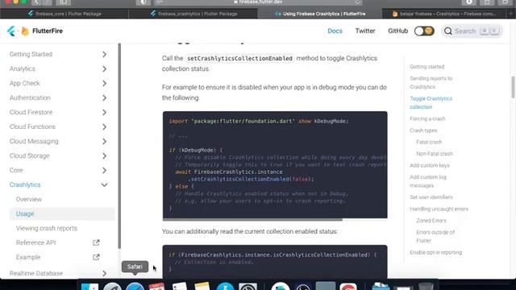The image size is (516, 290).
Task: Go forward with Safari's forward arrow
Action: [x=47, y=2]
